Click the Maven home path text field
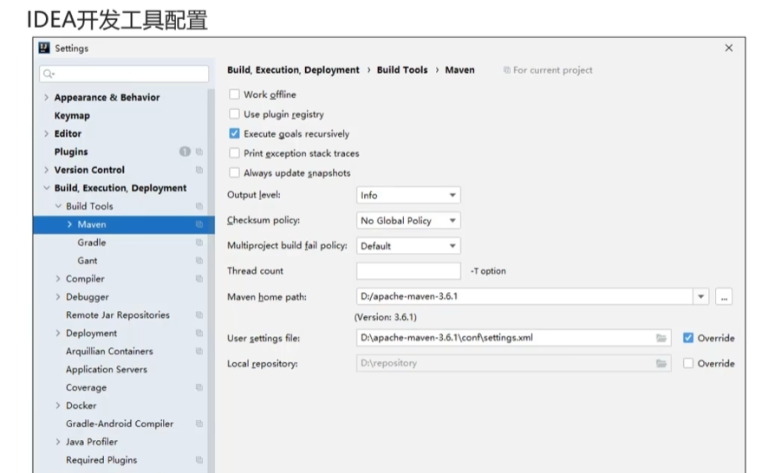This screenshot has height=473, width=761. click(x=524, y=296)
